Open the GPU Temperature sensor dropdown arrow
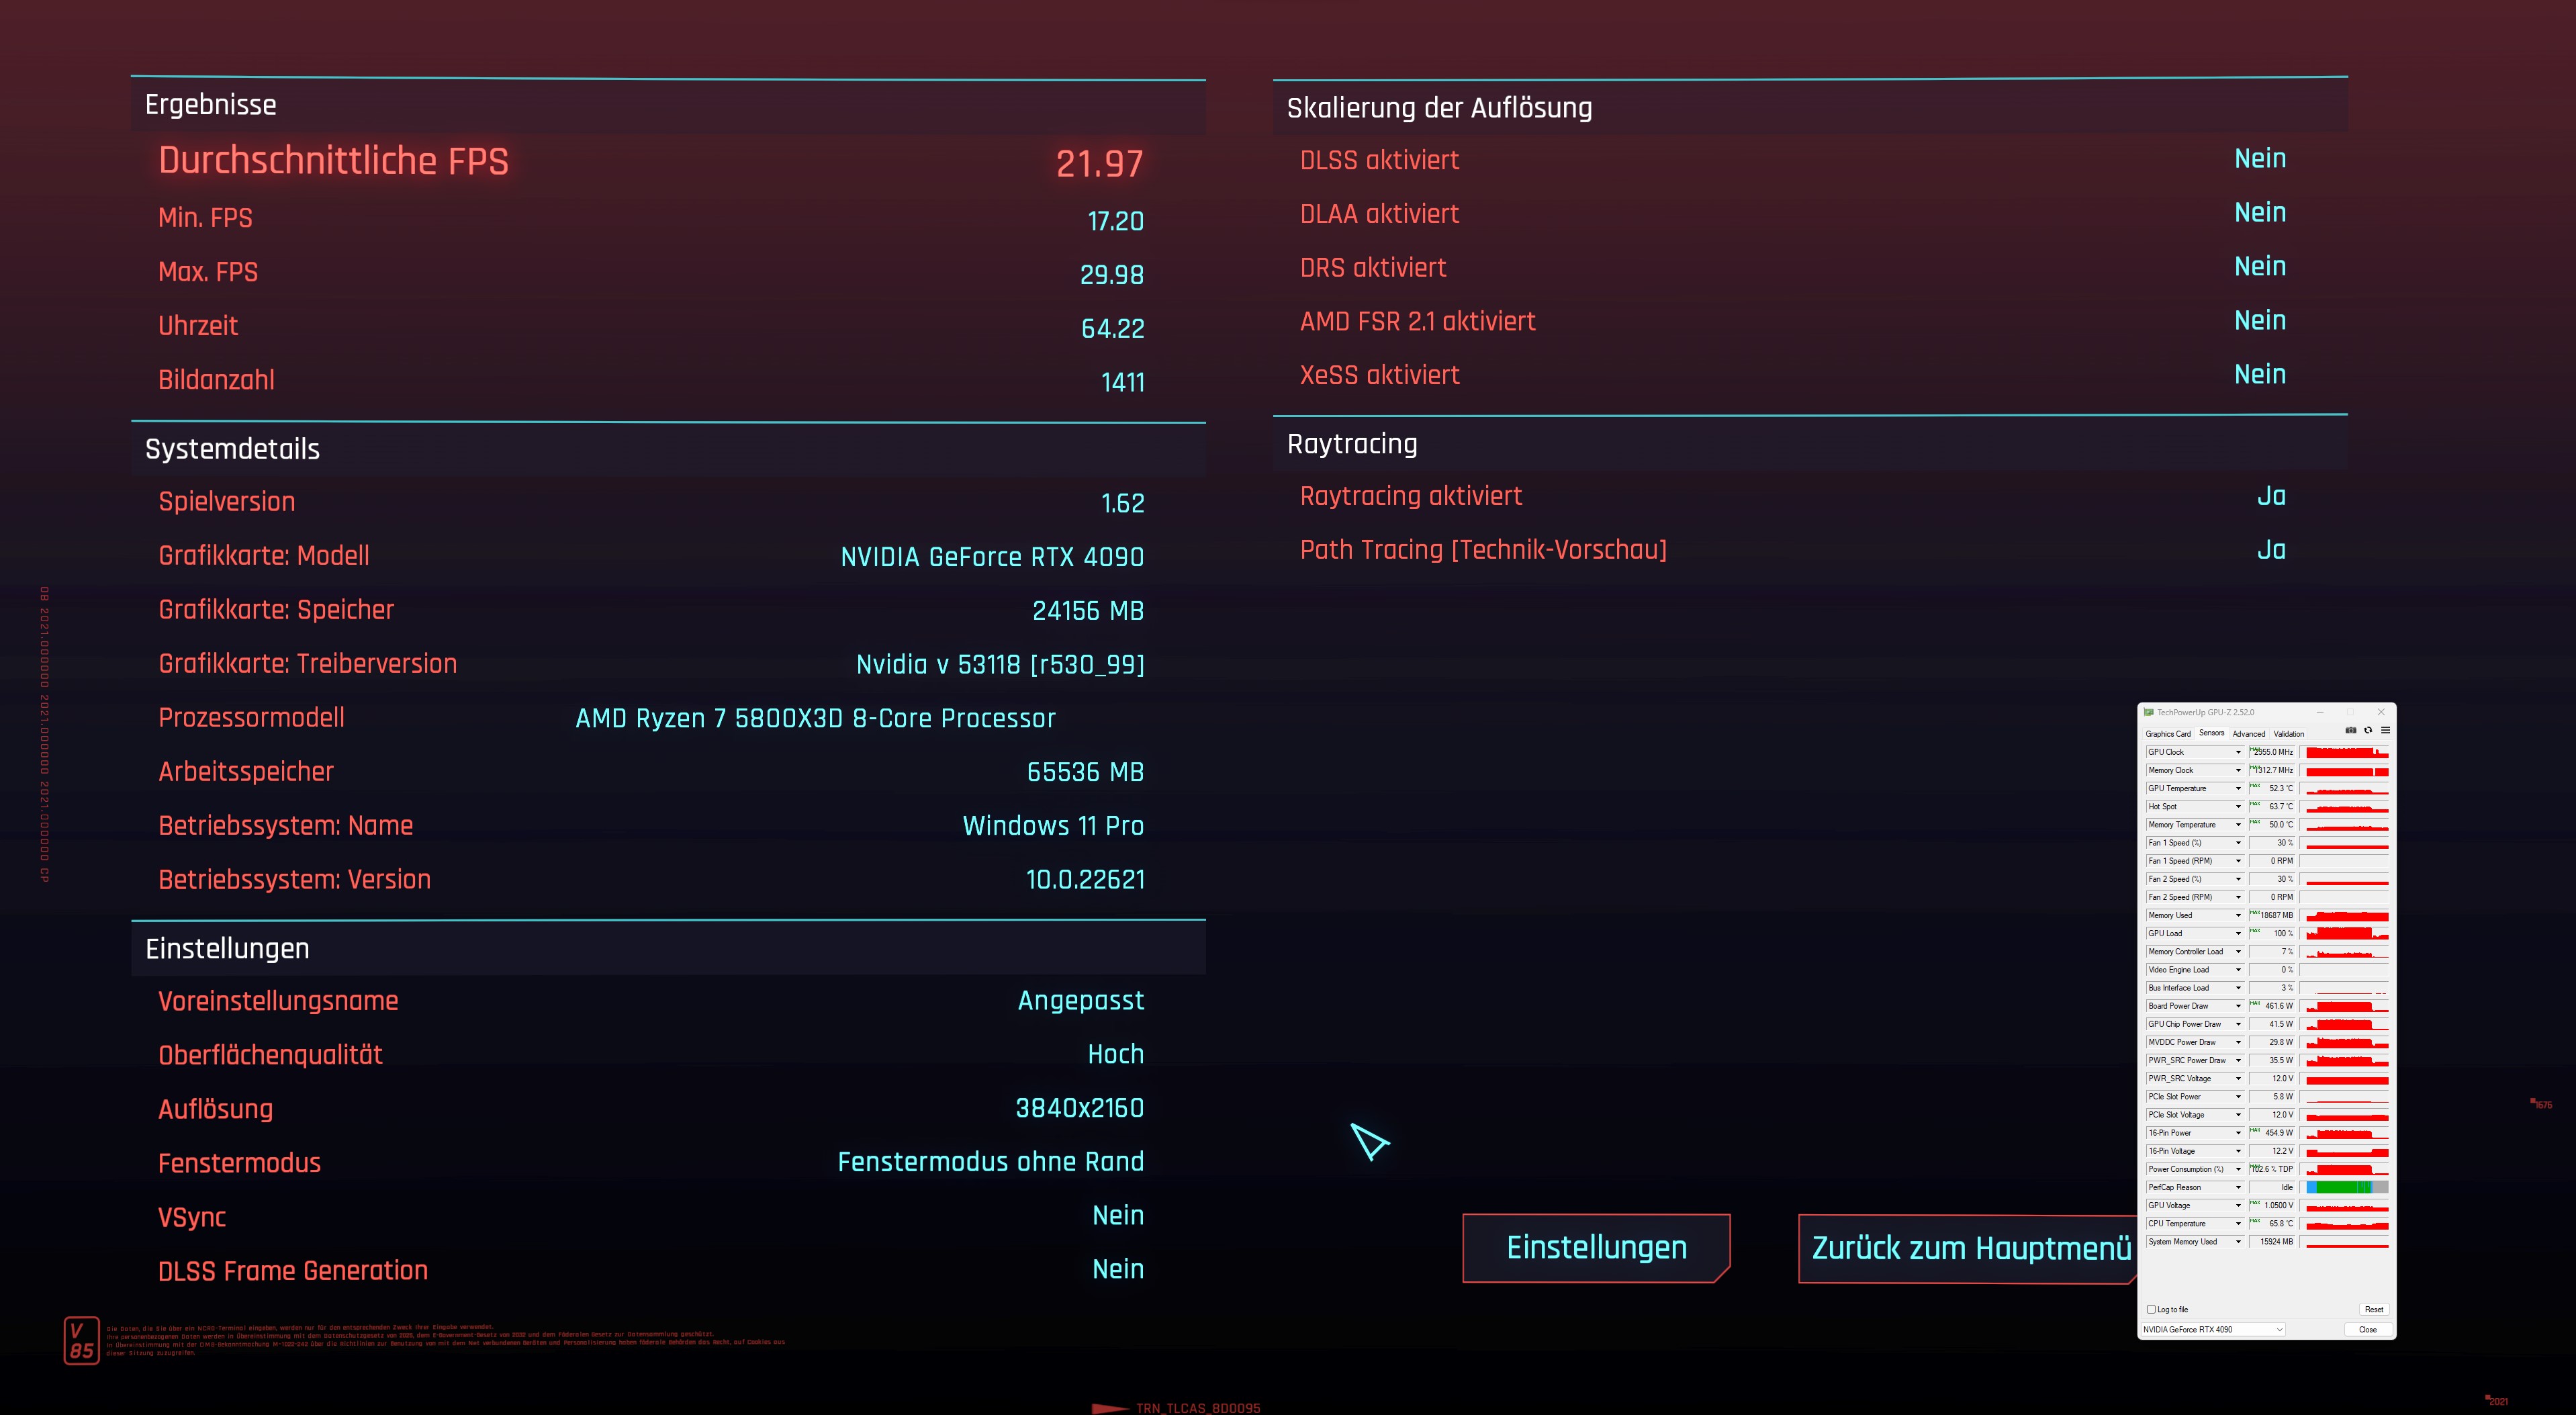Viewport: 2576px width, 1415px height. point(2238,788)
